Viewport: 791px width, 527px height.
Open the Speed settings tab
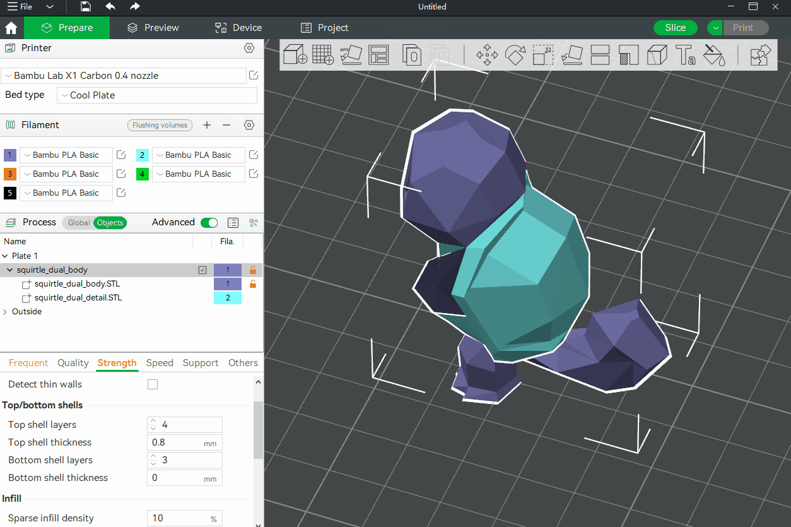coord(160,363)
